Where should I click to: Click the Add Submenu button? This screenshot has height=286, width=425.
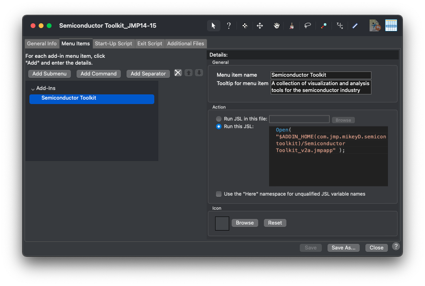[x=49, y=74]
